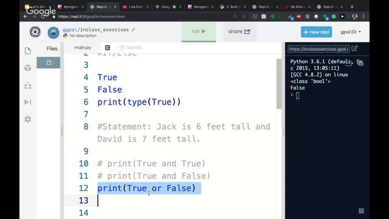The width and height of the screenshot is (389, 219).
Task: Click the red ABP extension icon
Action: (x=298, y=16)
